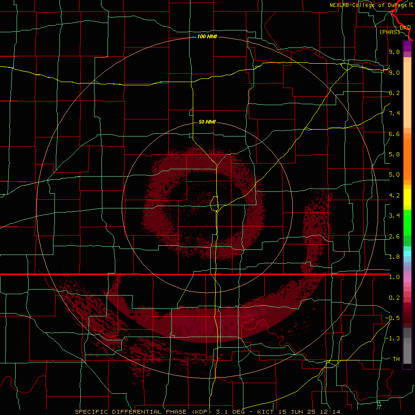Click the 9.0 value on the color scale

(x=394, y=72)
